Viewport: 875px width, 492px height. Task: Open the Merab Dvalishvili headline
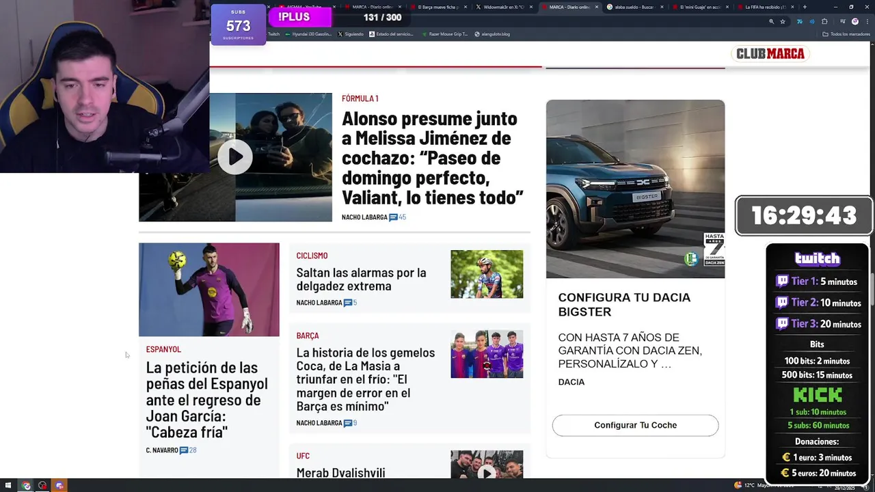pos(340,472)
